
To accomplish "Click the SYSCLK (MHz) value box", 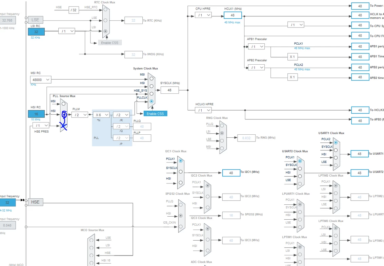I will point(170,90).
